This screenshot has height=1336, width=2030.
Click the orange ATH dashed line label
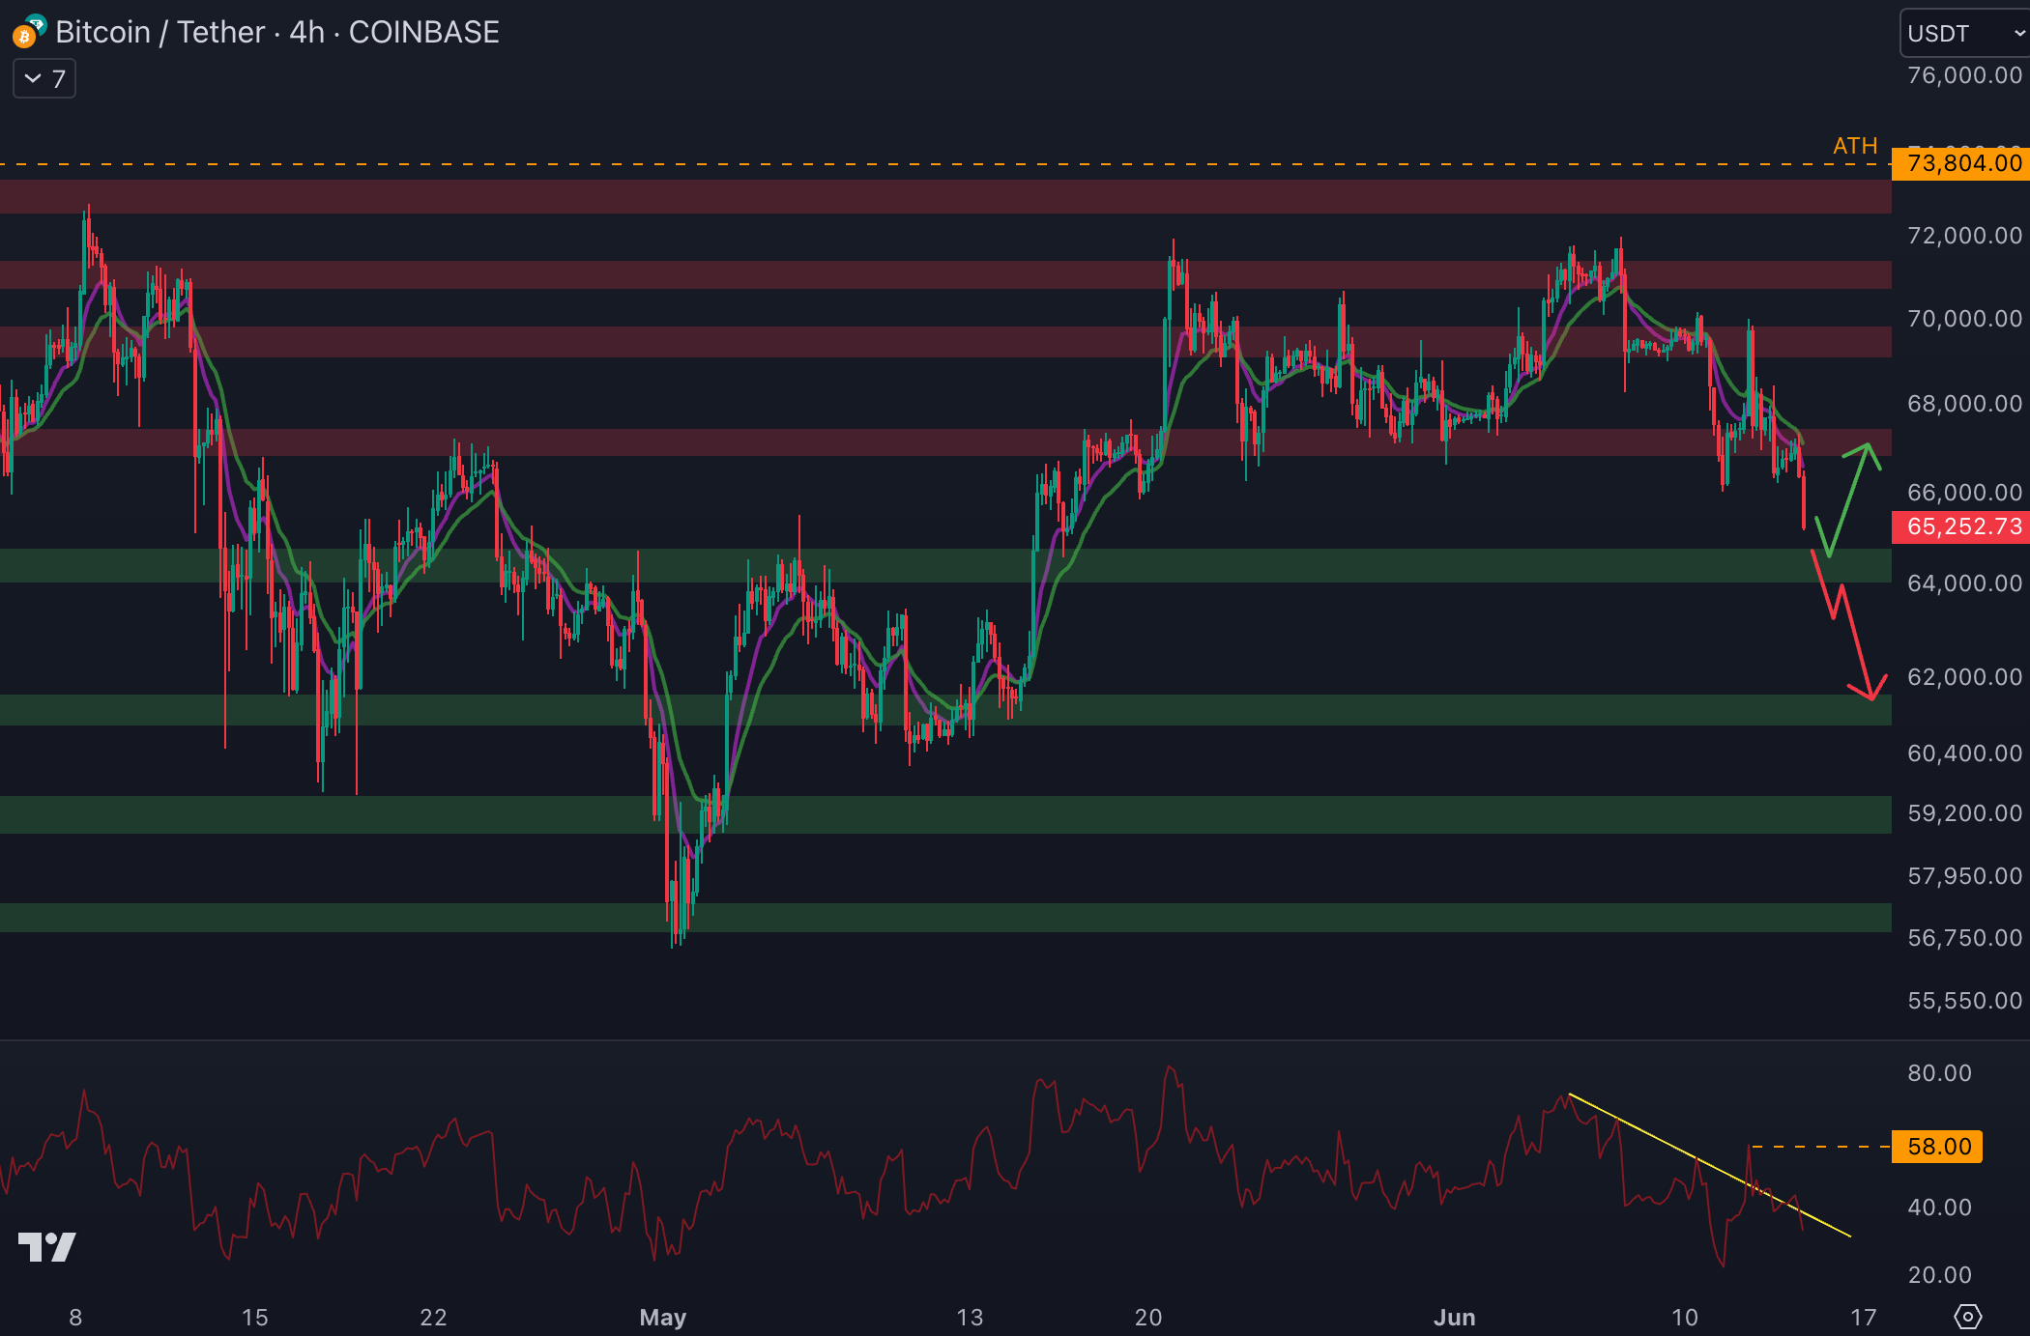[1854, 146]
